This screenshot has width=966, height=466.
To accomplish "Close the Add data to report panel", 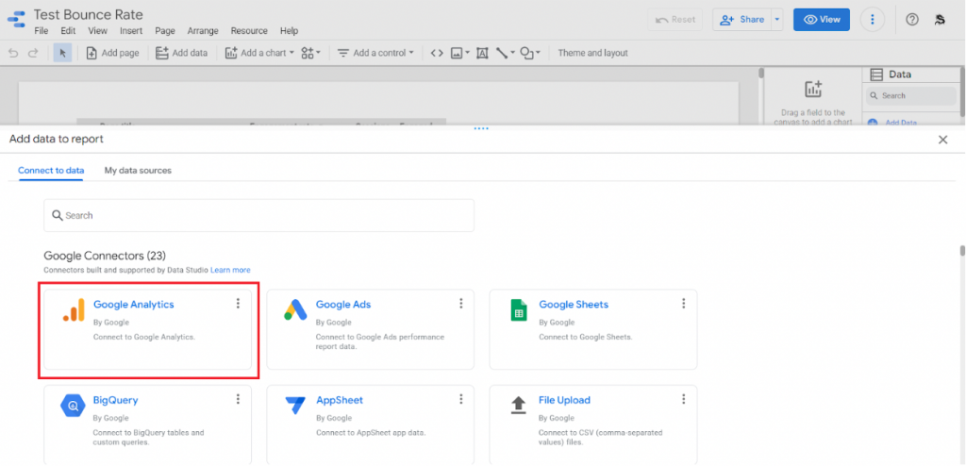I will click(942, 140).
